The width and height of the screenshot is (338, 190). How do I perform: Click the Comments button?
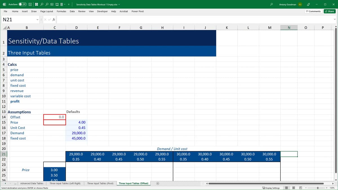[x=313, y=11]
